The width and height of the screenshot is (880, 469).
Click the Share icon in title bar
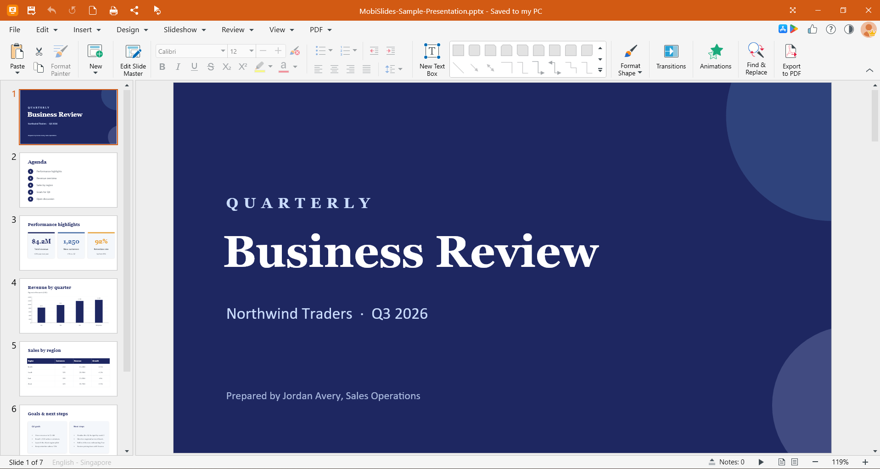point(134,10)
